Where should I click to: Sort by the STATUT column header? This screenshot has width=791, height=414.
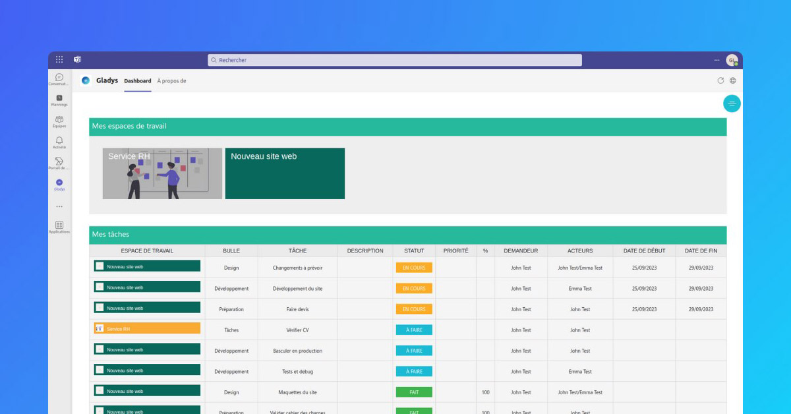pos(414,251)
